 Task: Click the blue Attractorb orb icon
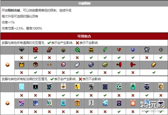[x=133, y=50]
